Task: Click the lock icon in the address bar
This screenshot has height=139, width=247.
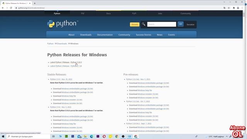Action: click(16, 8)
